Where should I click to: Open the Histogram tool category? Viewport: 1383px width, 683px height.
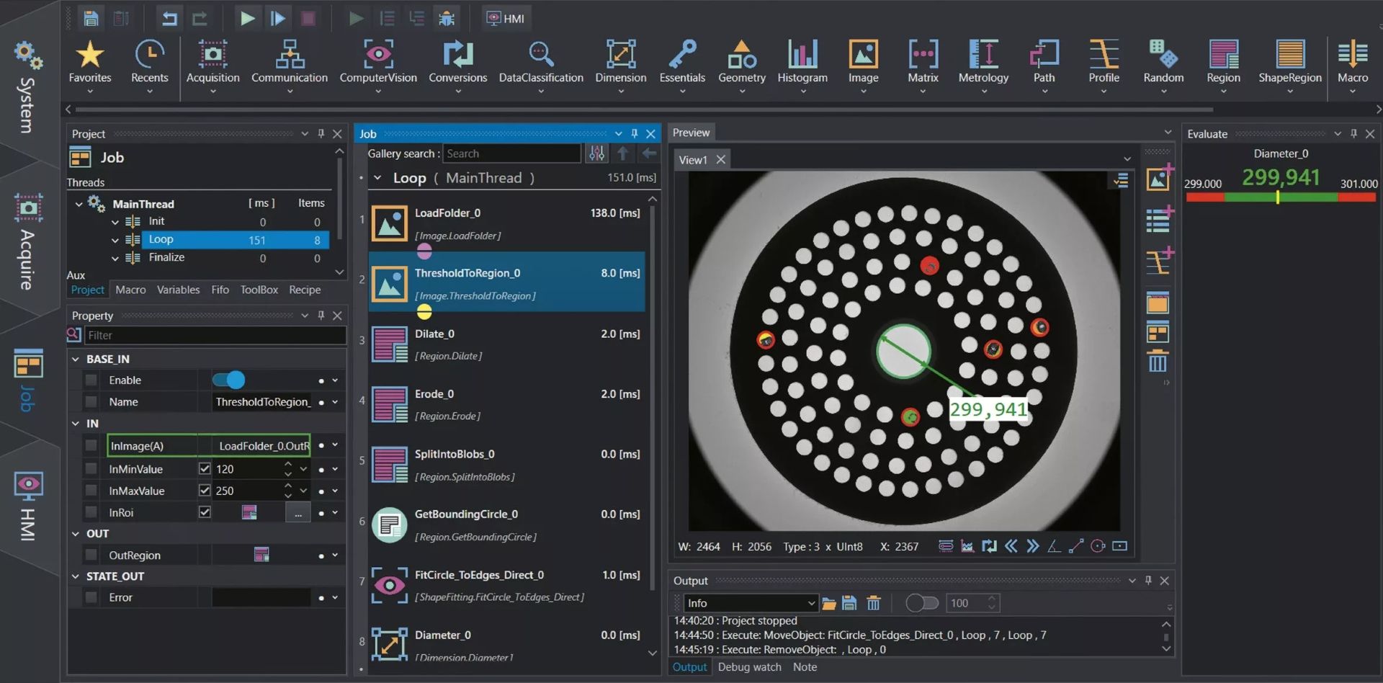[802, 63]
